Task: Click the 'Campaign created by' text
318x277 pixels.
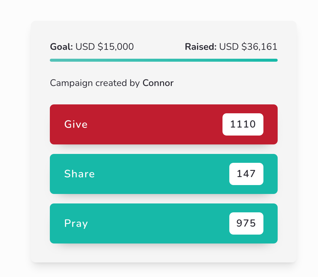Action: click(x=95, y=83)
